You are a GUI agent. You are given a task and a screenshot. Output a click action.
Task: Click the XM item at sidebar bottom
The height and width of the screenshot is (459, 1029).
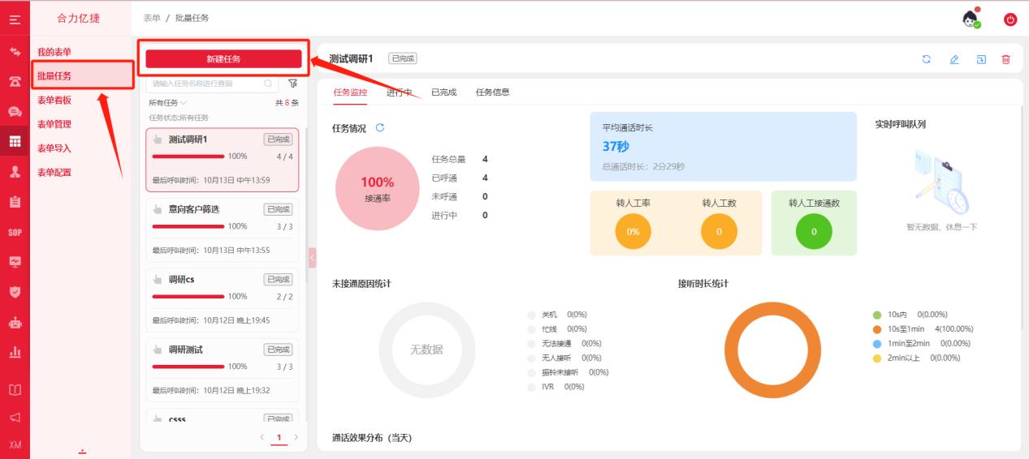[x=15, y=445]
